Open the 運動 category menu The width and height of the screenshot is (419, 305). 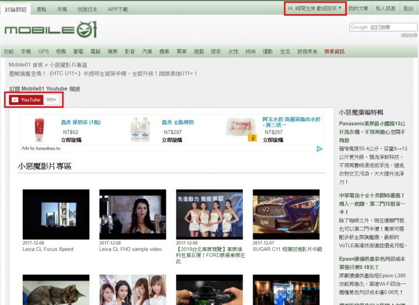[268, 51]
